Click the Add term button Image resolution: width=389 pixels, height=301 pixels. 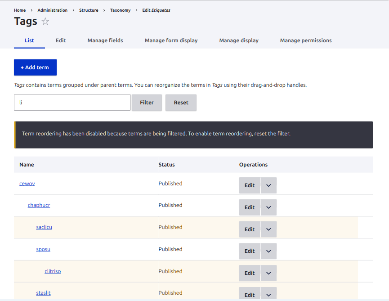coord(35,67)
